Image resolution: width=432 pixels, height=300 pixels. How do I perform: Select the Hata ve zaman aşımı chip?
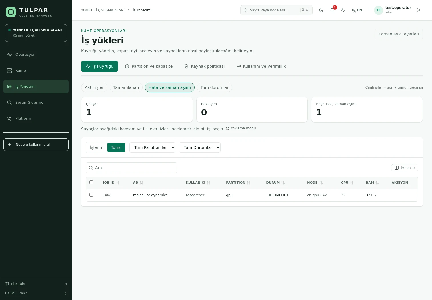(x=170, y=87)
